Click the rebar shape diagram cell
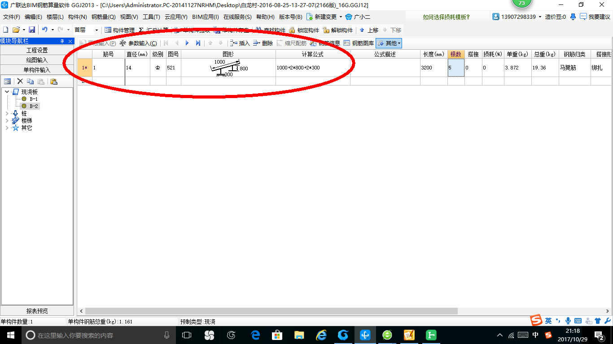 (x=228, y=68)
